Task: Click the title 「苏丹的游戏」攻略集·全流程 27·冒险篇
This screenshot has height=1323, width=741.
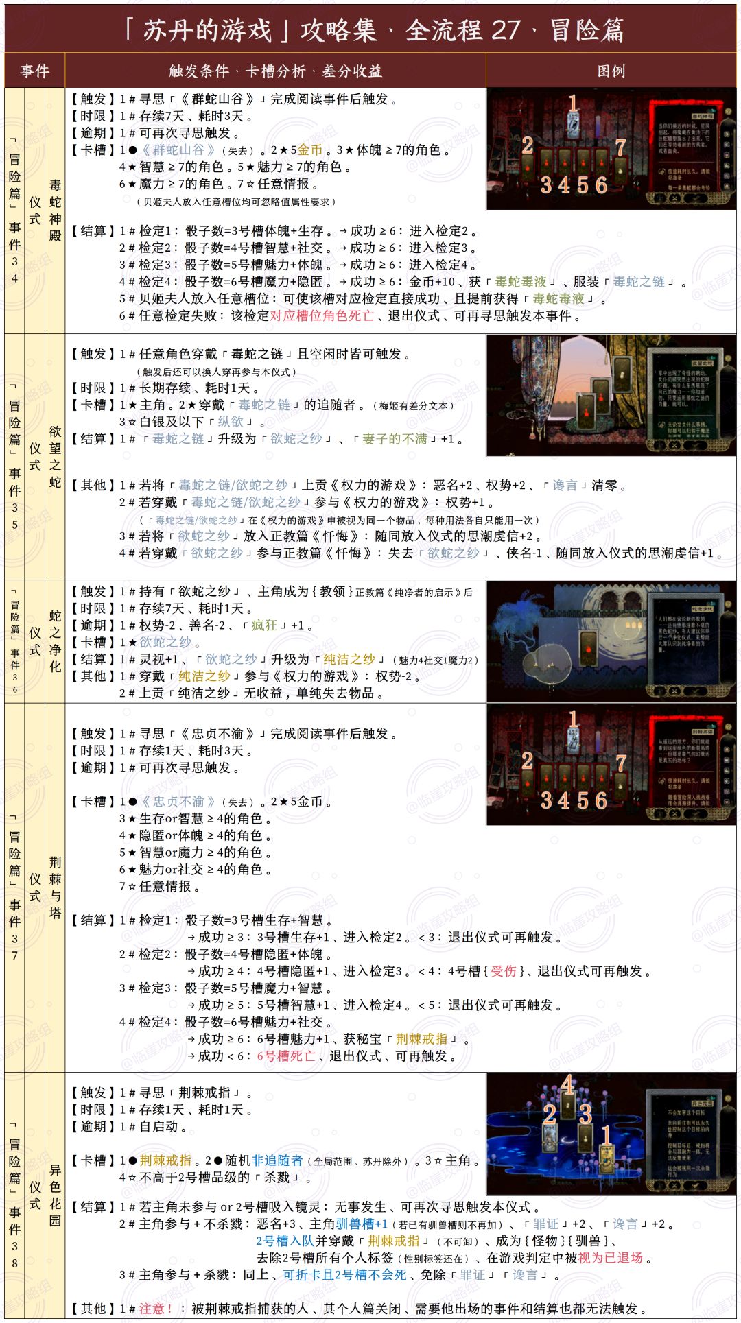Action: pyautogui.click(x=373, y=30)
